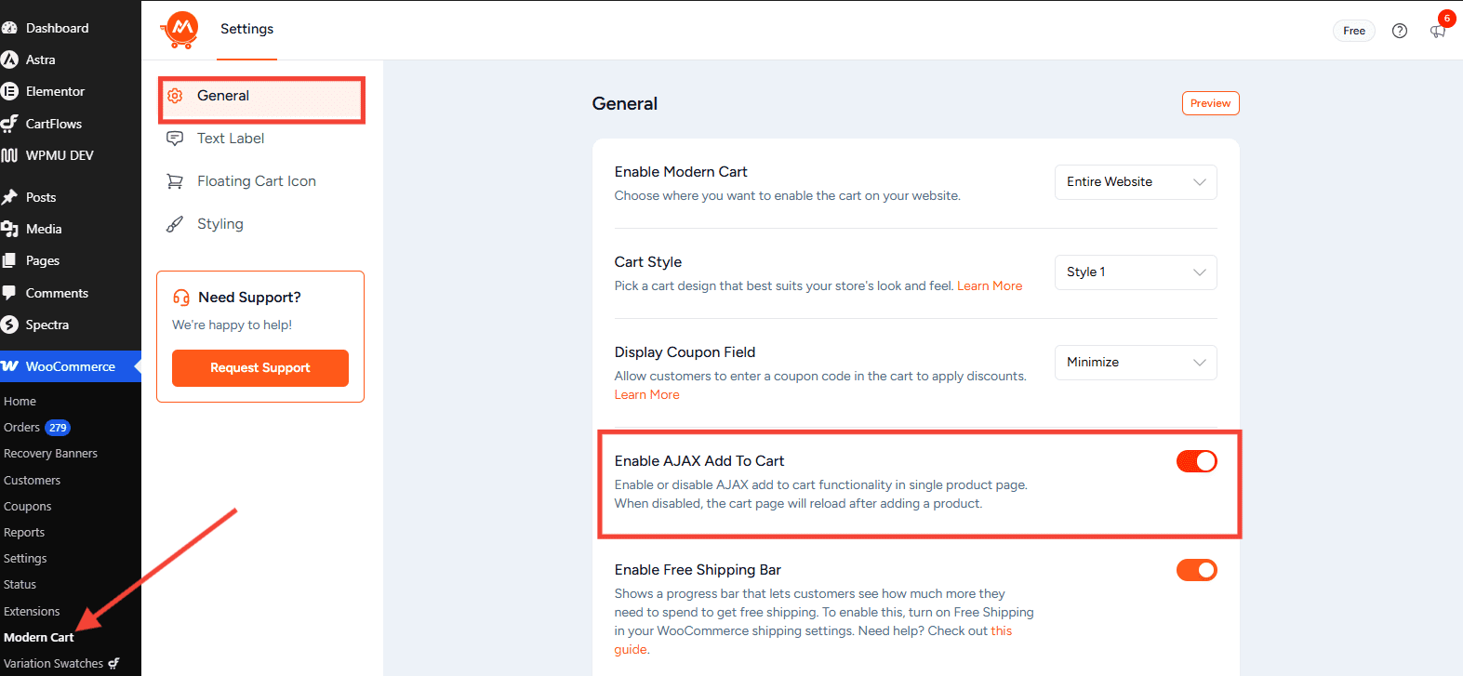Click the General page heading
Viewport: 1463px width, 676px height.
point(625,104)
